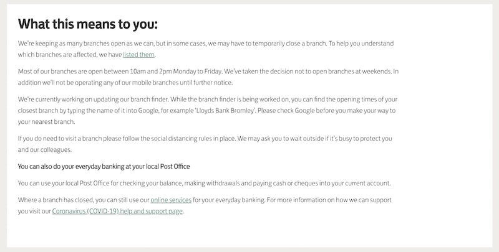Open the Coronavirus (COVID-19) help and support page link

pos(118,211)
